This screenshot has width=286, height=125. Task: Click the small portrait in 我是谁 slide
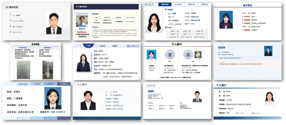(268, 51)
